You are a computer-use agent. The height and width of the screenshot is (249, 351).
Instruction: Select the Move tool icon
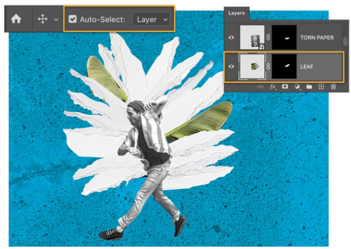point(43,19)
